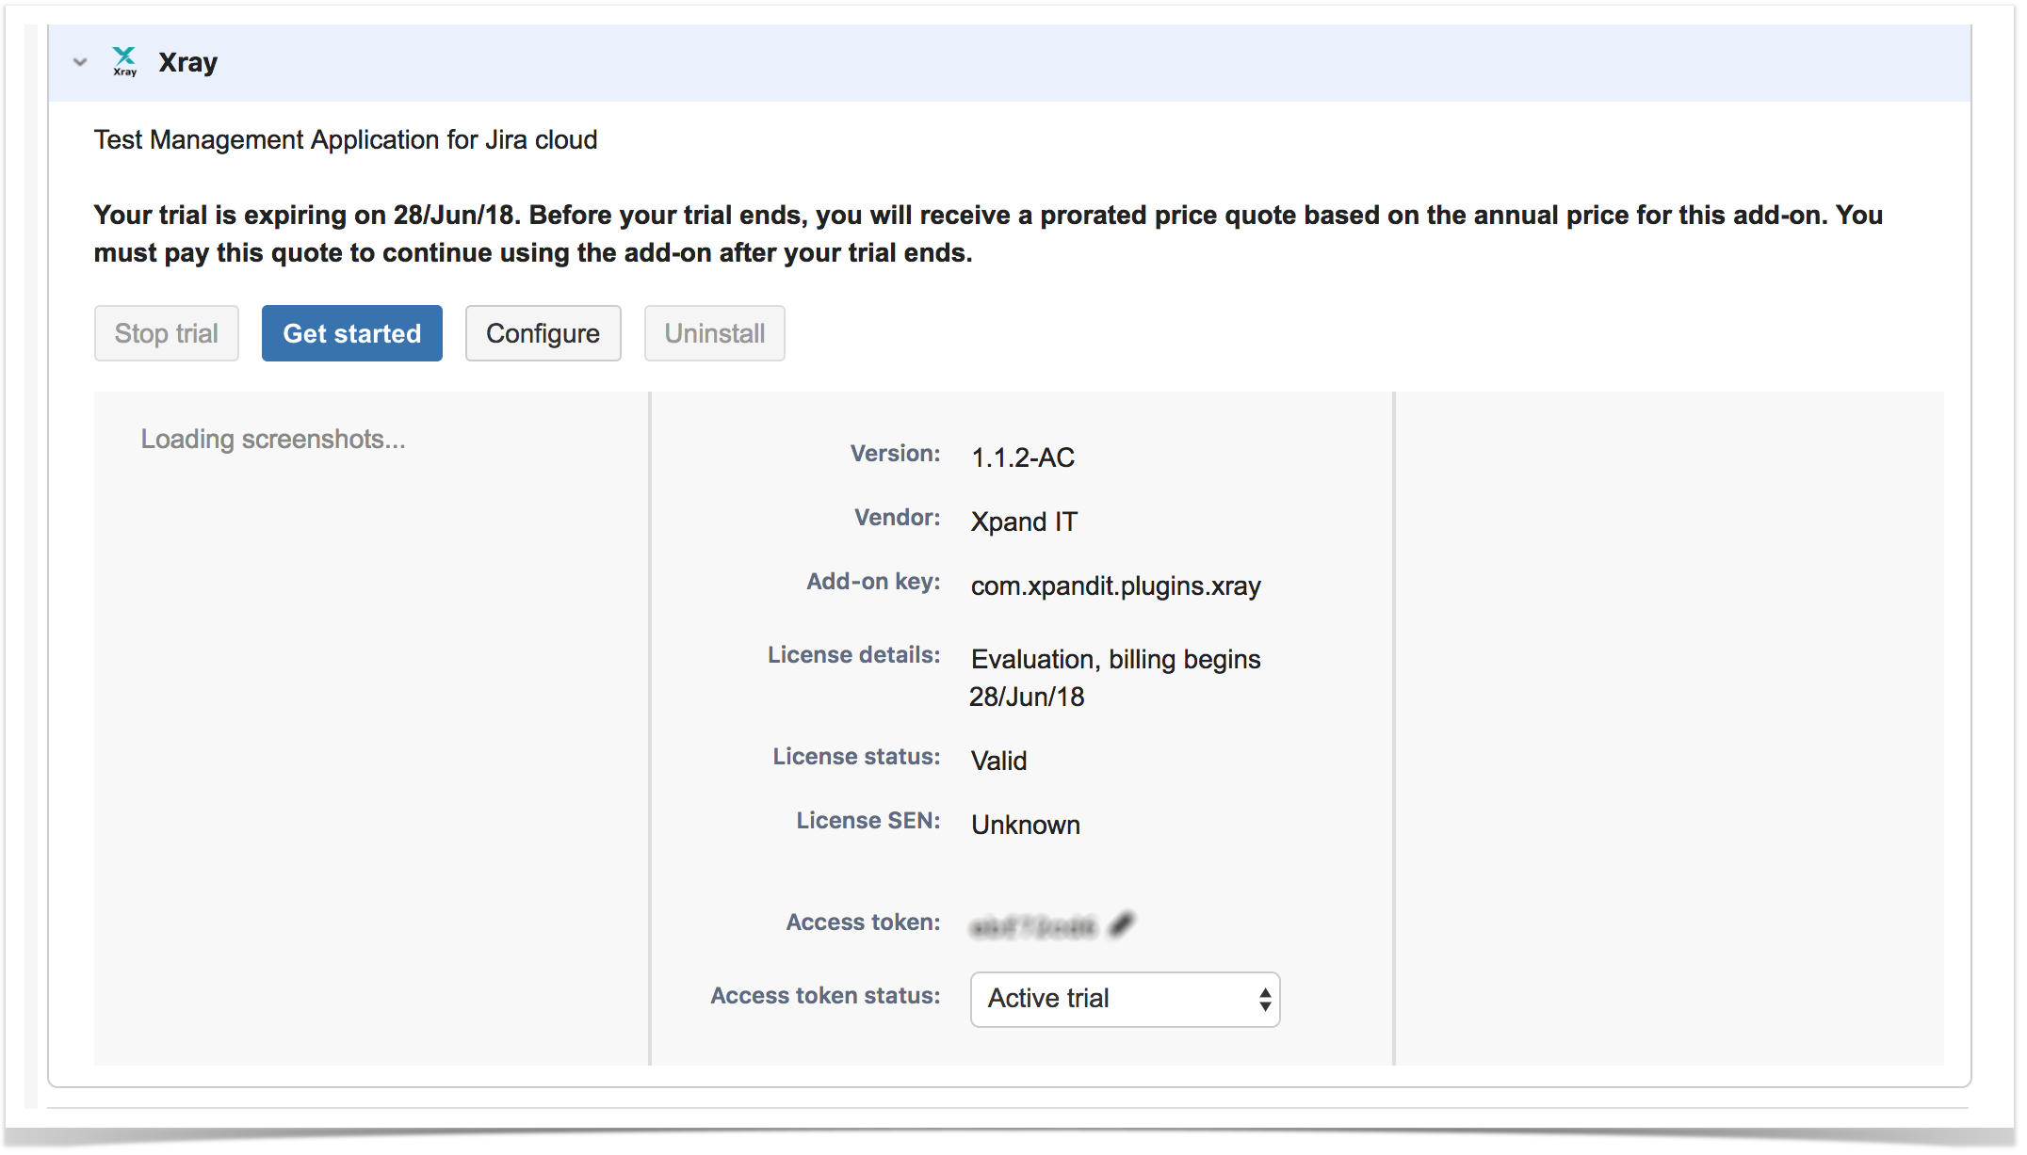This screenshot has width=2027, height=1155.
Task: Click the Xray add-on title
Action: pyautogui.click(x=187, y=62)
